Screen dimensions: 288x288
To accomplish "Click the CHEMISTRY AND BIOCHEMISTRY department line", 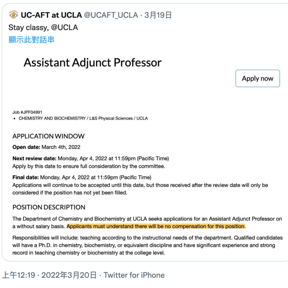I will (x=83, y=118).
